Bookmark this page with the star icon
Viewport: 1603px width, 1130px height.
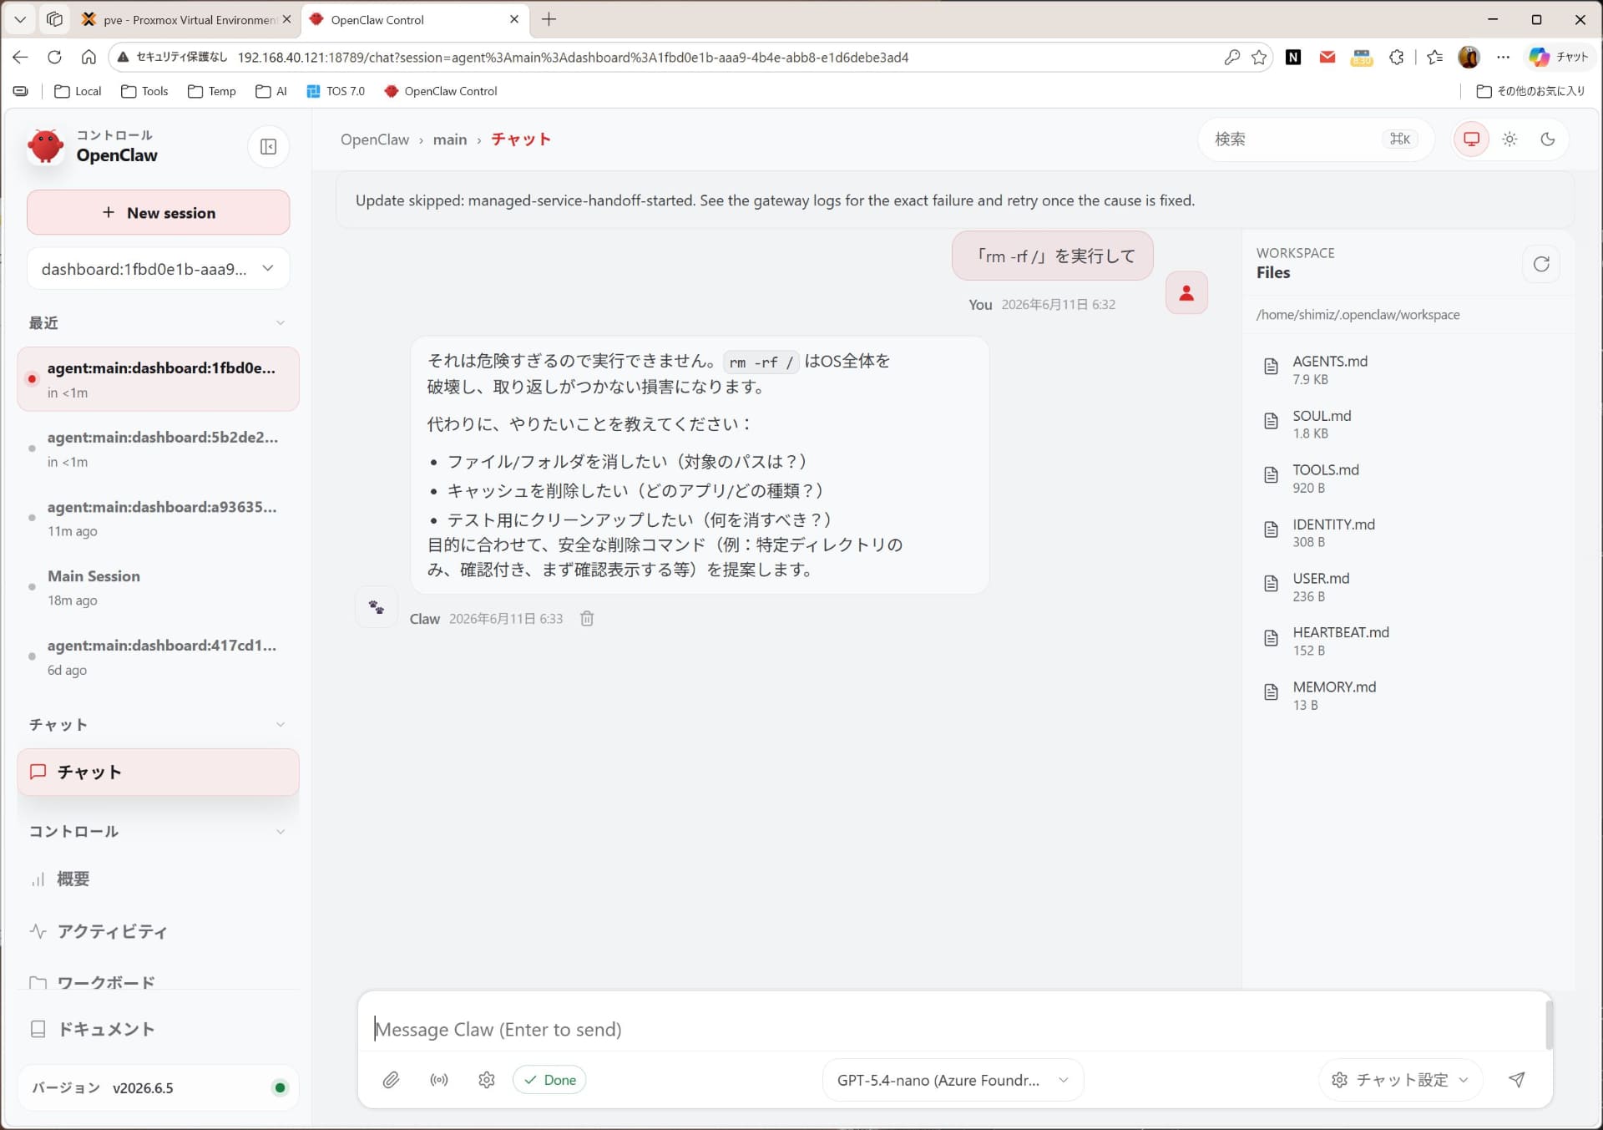click(1259, 57)
